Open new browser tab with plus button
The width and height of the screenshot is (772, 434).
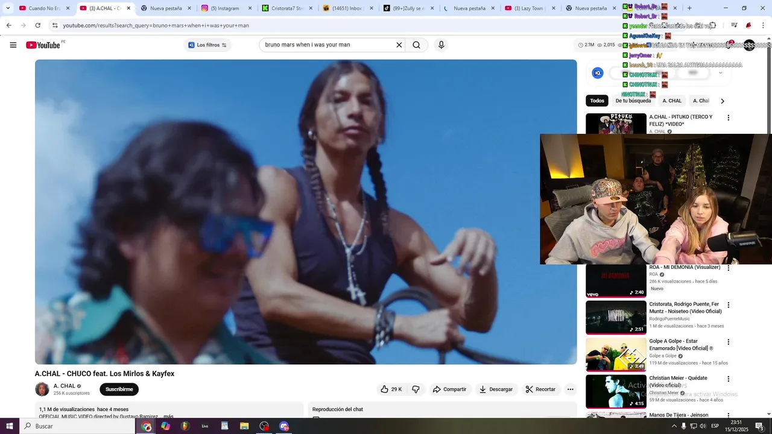pos(689,8)
